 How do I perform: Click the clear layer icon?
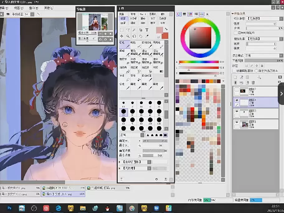tap(247, 83)
